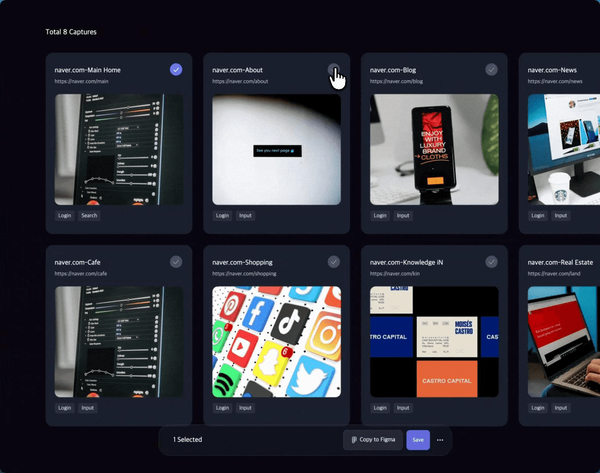Click the Login tag on Knowledge iN card
Screen dimensions: 600x473
(x=380, y=408)
